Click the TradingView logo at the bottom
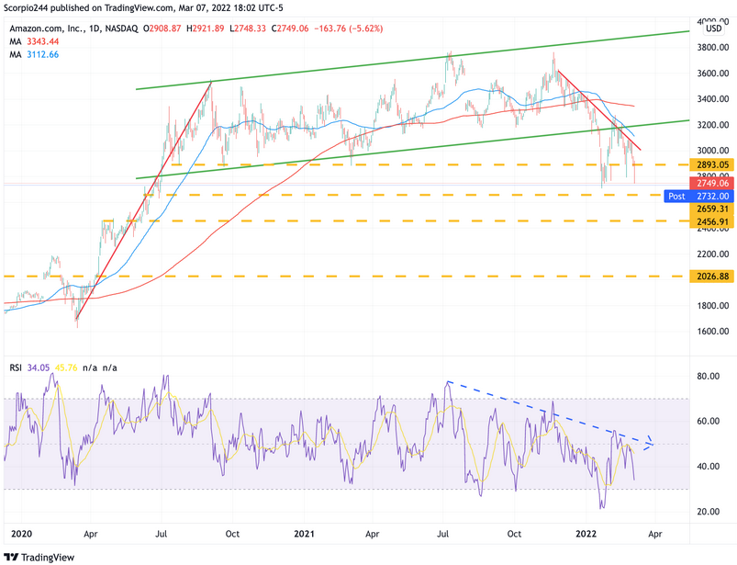Image resolution: width=737 pixels, height=565 pixels. click(x=39, y=558)
